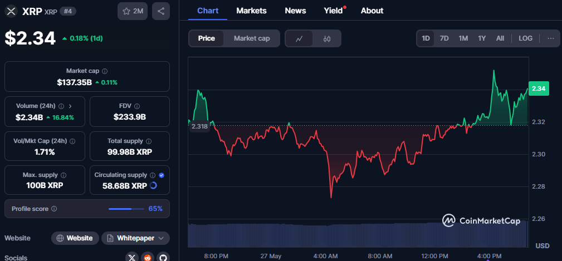Show Max. supply info icon
Image resolution: width=562 pixels, height=261 pixels.
(63, 175)
